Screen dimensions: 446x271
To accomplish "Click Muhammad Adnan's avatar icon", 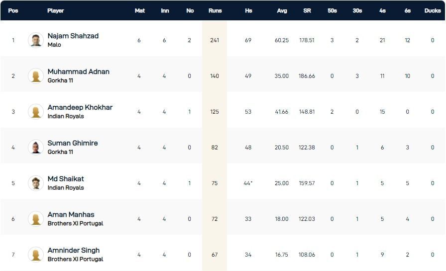I will pos(36,76).
